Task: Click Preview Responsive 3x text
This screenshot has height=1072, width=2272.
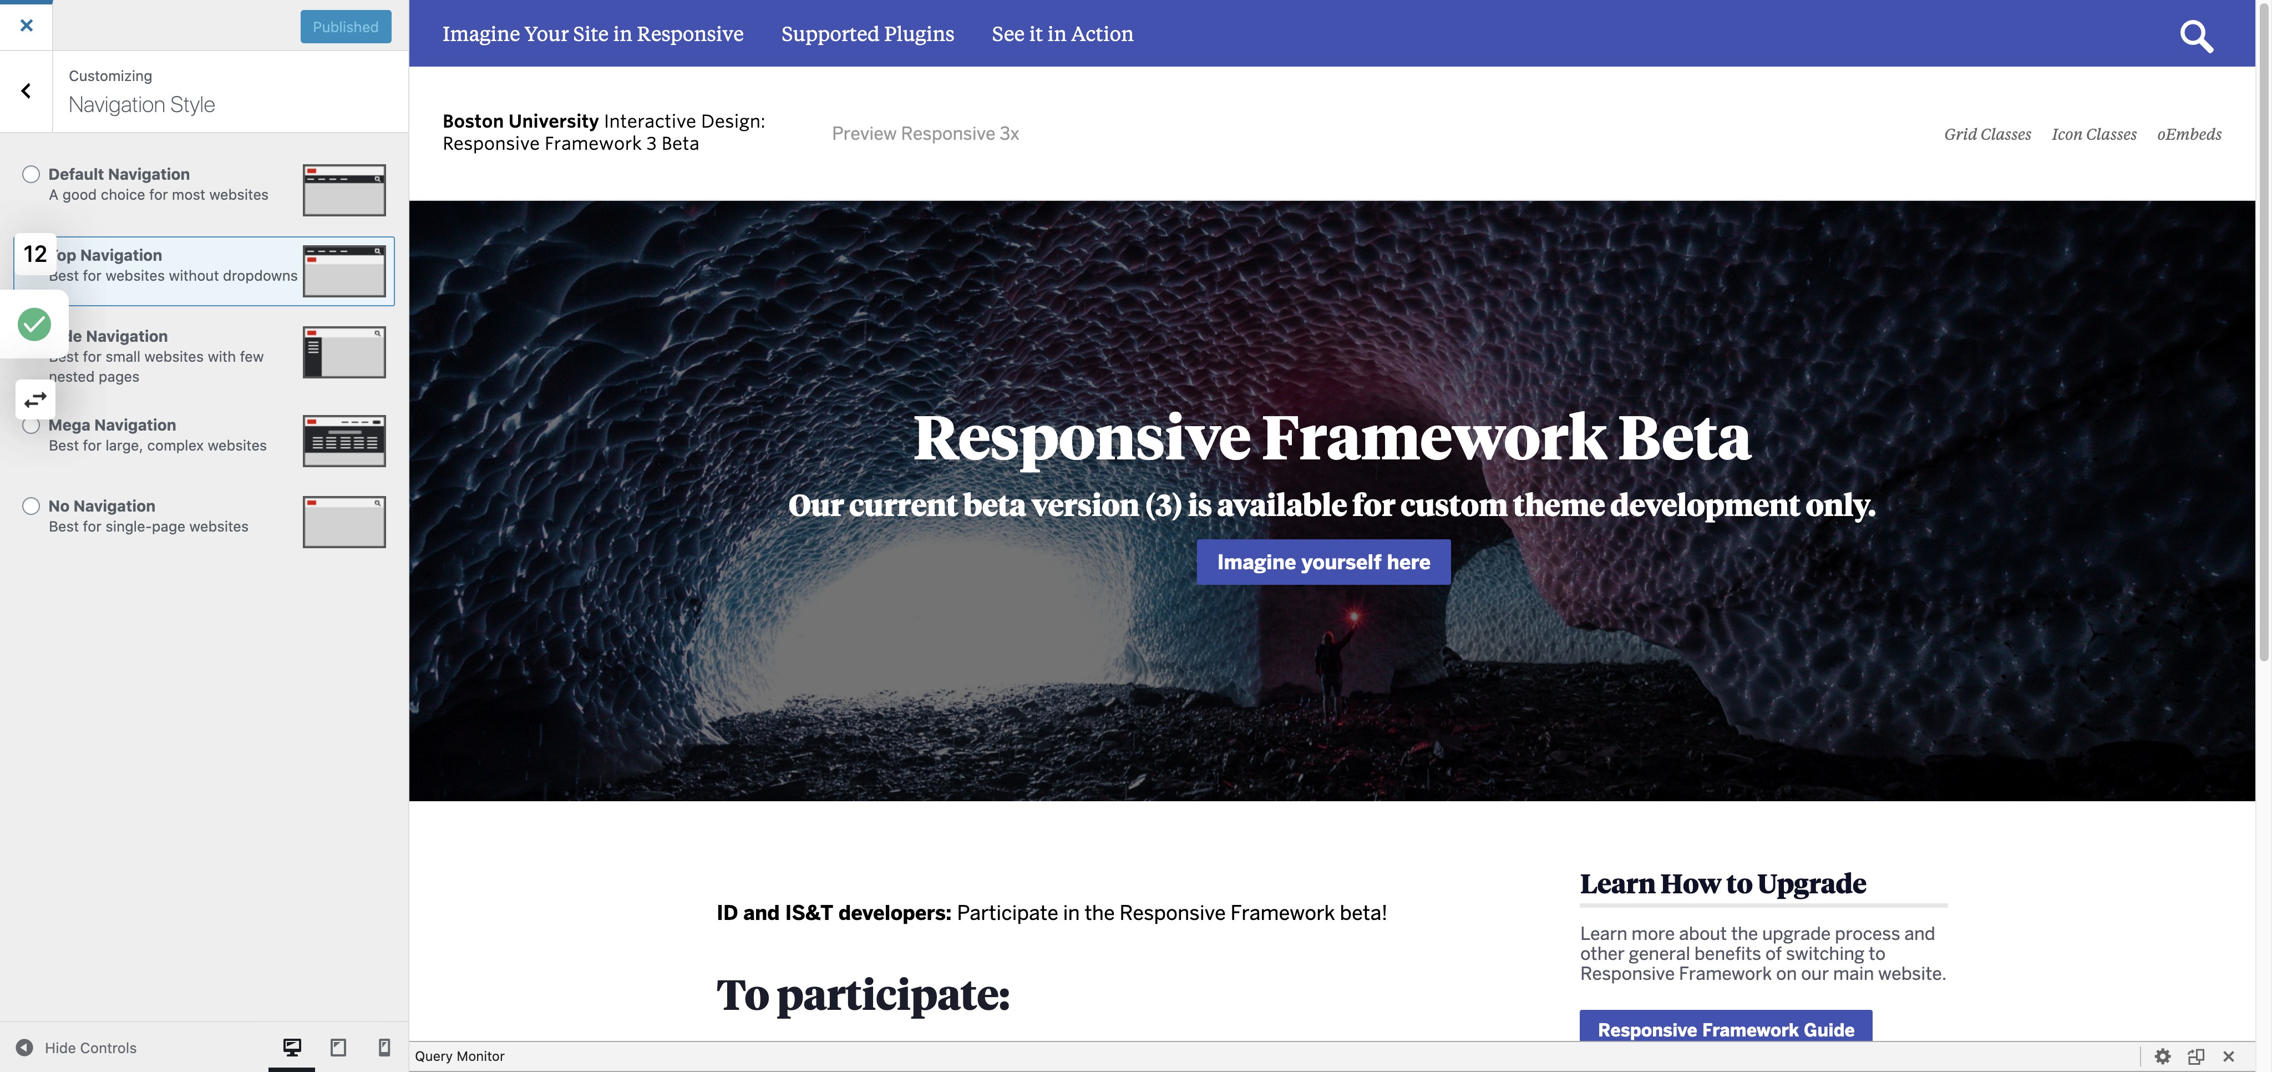Action: [925, 133]
